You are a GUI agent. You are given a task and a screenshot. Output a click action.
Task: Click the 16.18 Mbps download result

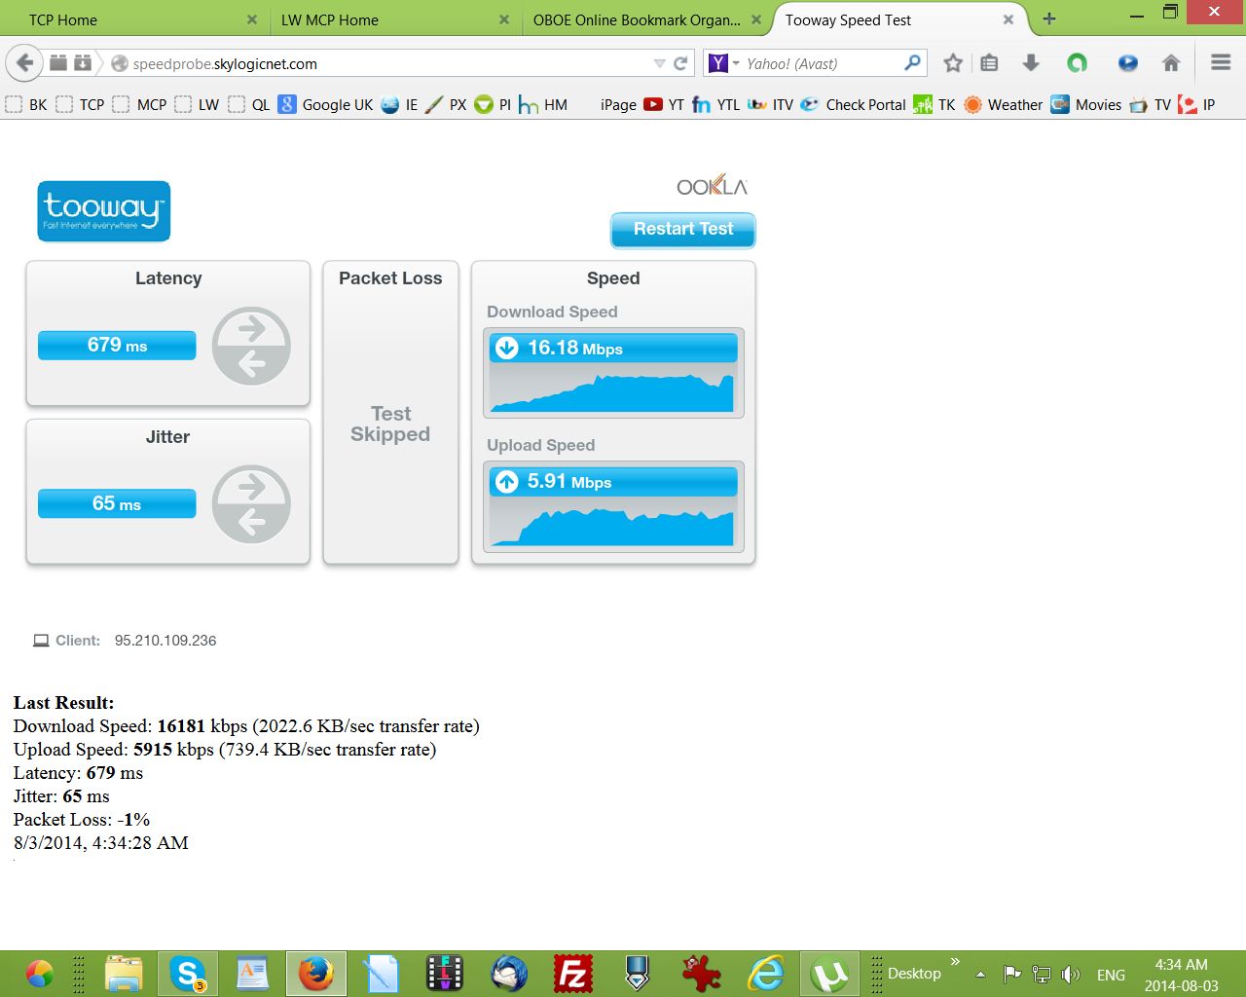tap(614, 348)
